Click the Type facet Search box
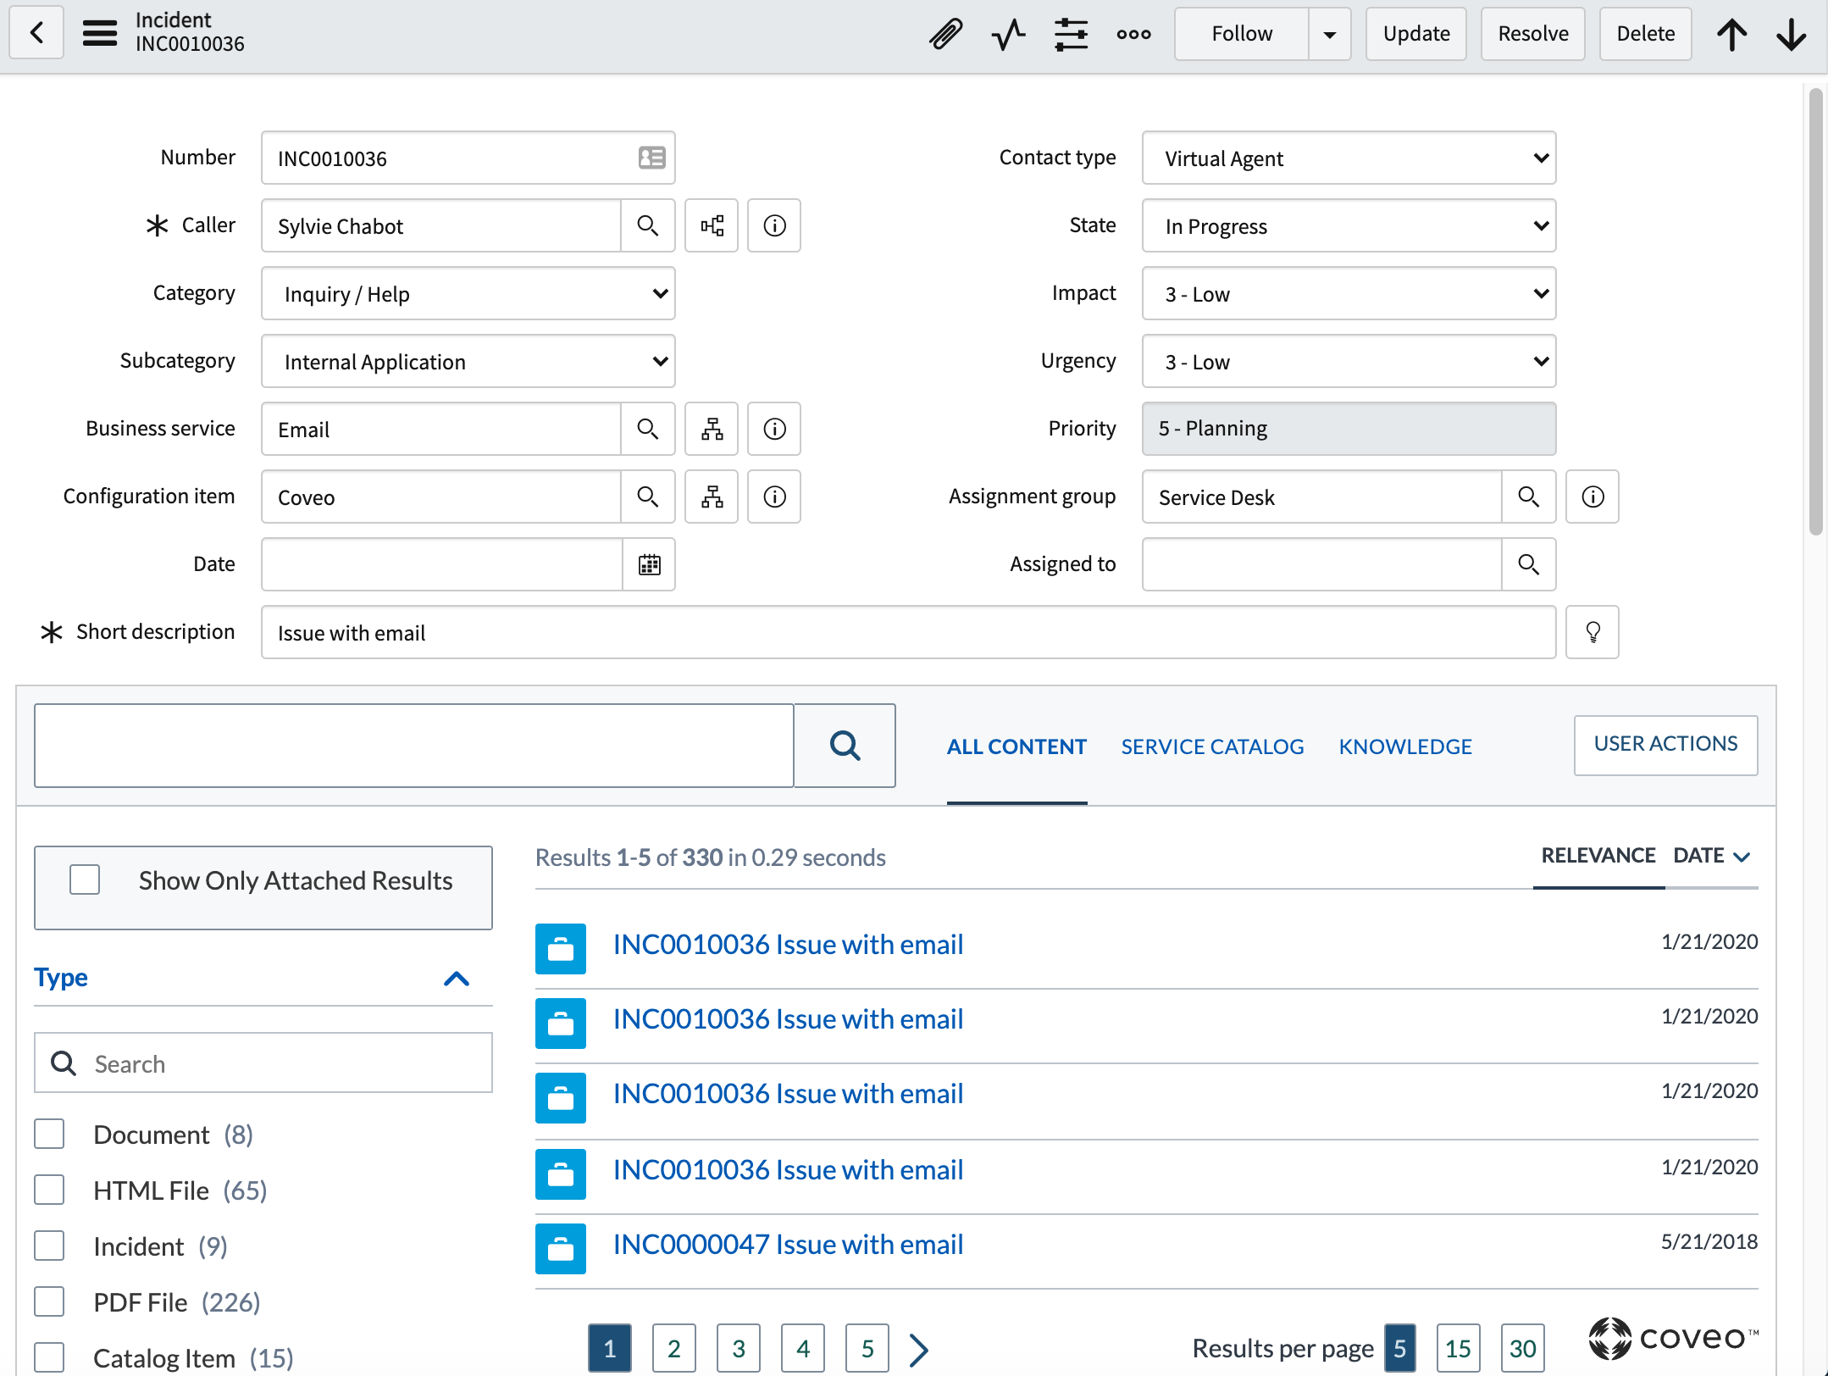The width and height of the screenshot is (1828, 1376). tap(263, 1063)
